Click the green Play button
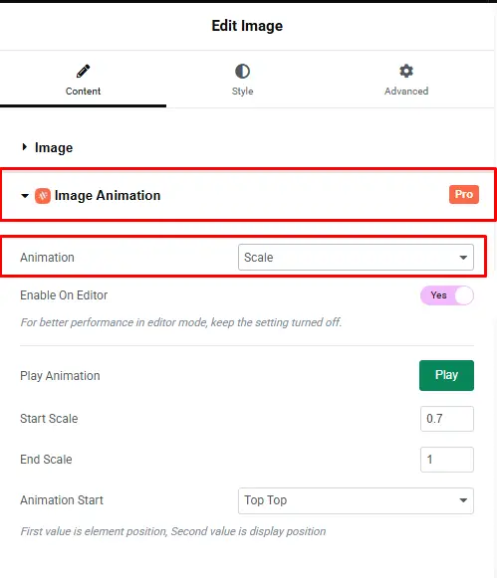Image resolution: width=497 pixels, height=578 pixels. [446, 375]
